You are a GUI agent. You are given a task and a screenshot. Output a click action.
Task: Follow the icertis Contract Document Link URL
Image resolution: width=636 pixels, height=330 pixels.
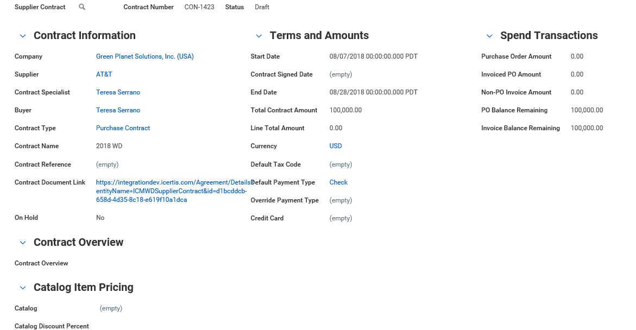click(x=171, y=191)
